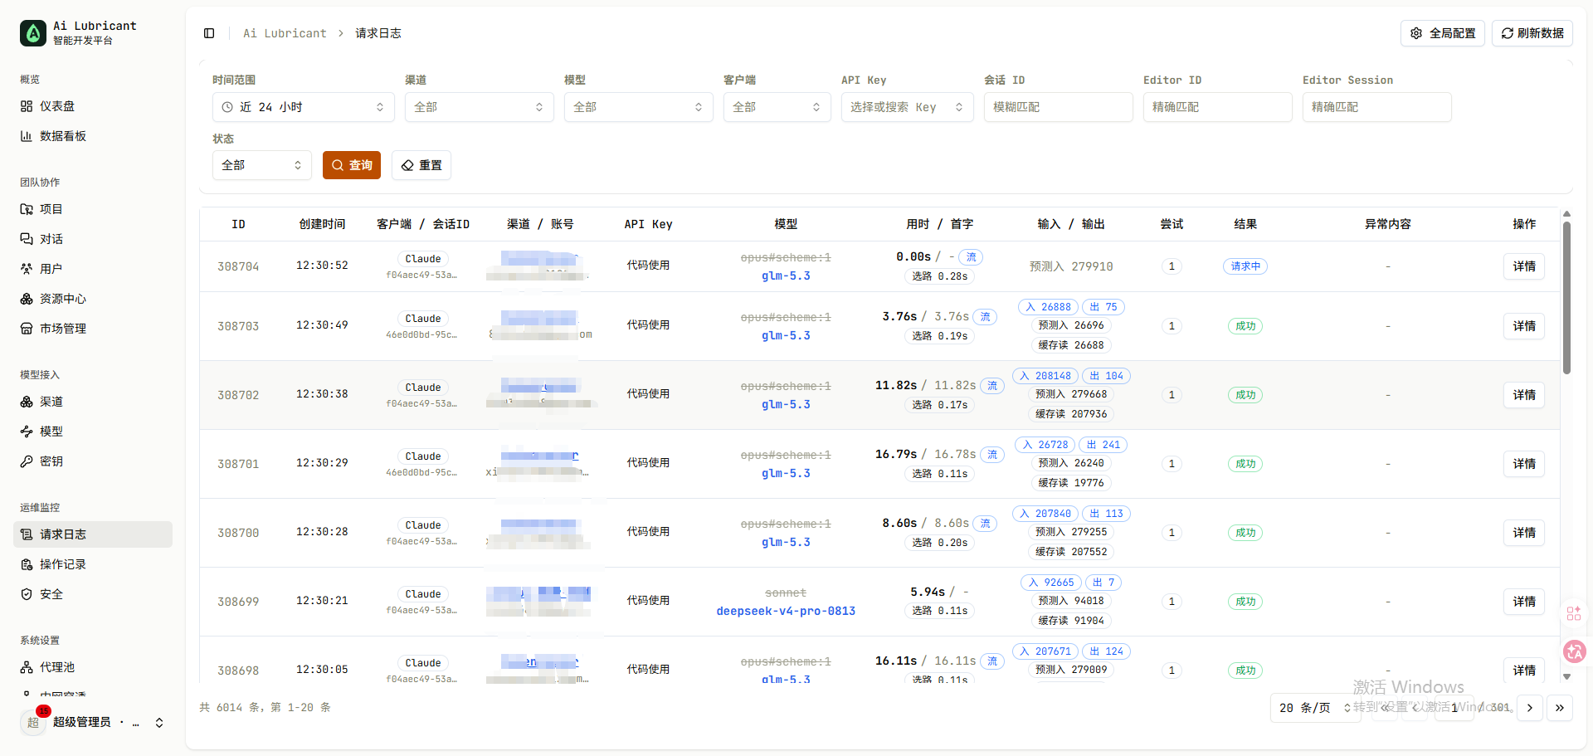Click 选路 0.28s tag in row 308704
Image resolution: width=1593 pixels, height=756 pixels.
(x=939, y=276)
